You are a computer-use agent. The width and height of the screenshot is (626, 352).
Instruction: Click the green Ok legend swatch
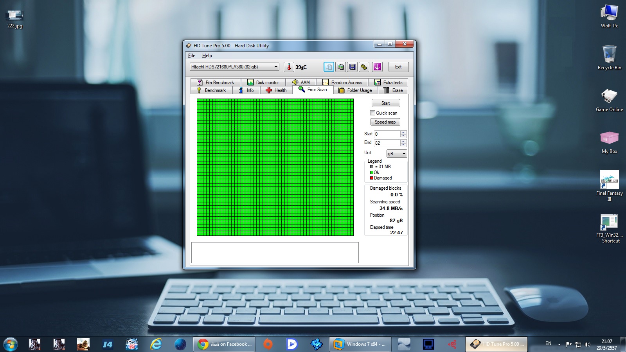coord(372,172)
